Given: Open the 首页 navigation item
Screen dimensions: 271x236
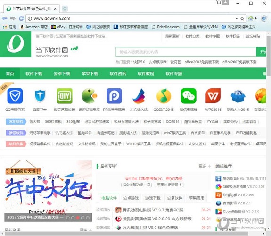Looking at the screenshot, I should pyautogui.click(x=10, y=74).
